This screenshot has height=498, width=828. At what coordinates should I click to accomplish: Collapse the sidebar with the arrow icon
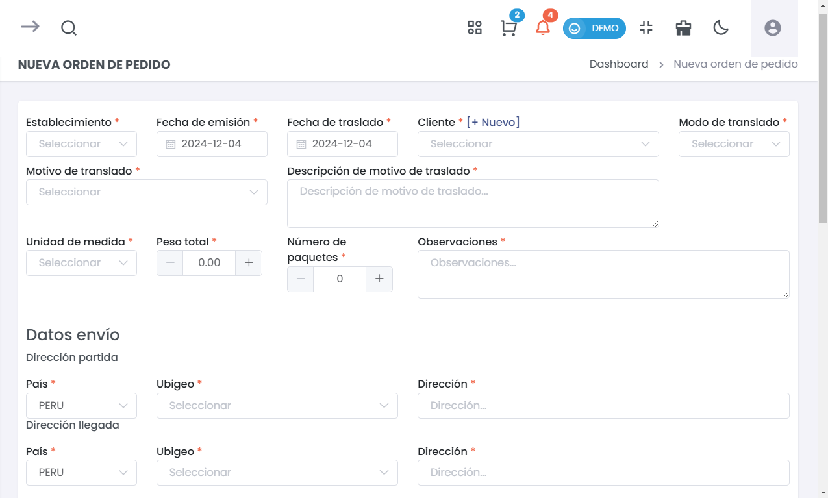point(30,28)
